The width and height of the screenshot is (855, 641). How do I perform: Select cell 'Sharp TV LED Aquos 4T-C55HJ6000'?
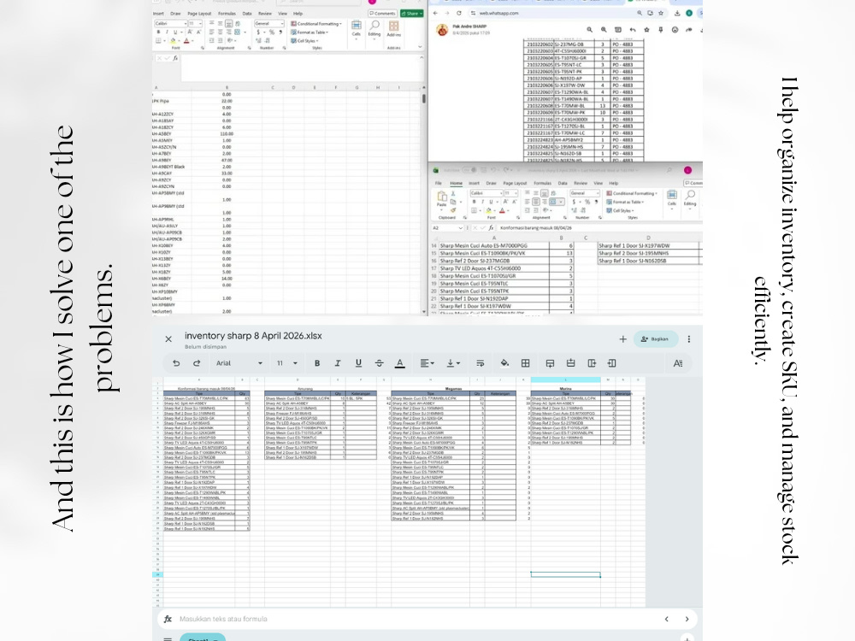pos(494,268)
